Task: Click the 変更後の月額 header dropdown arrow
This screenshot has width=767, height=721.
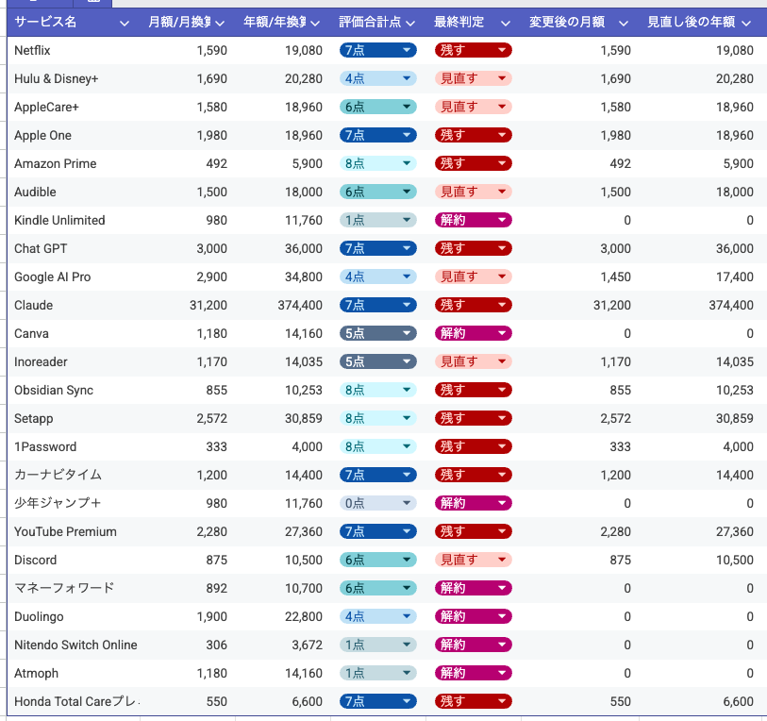Action: point(626,23)
